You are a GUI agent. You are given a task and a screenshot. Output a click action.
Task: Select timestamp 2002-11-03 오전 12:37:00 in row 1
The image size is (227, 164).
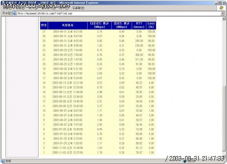[x=68, y=153]
